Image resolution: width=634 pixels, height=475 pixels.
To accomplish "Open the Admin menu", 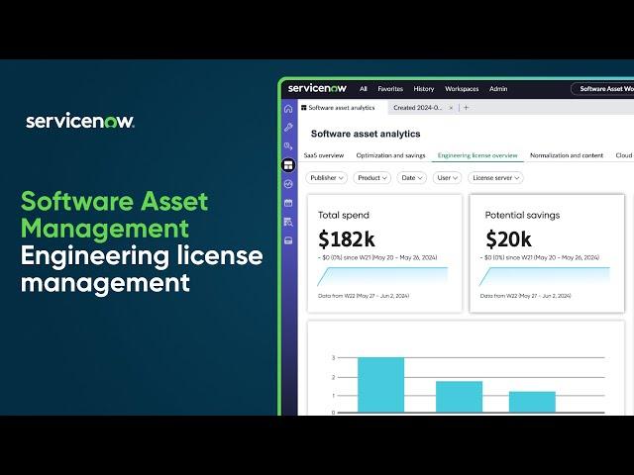I will (498, 89).
